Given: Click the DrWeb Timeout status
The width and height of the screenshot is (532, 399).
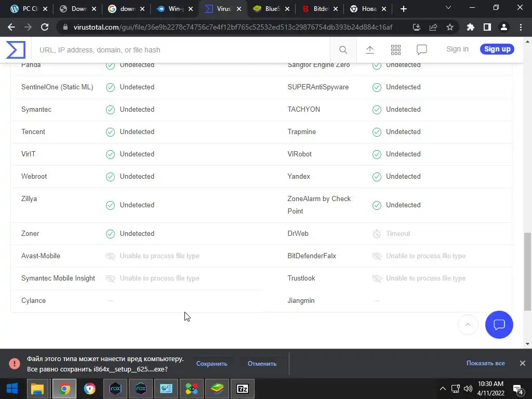Looking at the screenshot, I should (398, 233).
